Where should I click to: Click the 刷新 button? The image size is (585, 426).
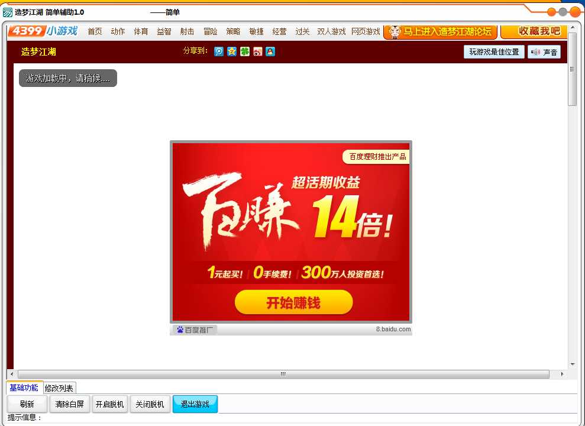[x=27, y=404]
